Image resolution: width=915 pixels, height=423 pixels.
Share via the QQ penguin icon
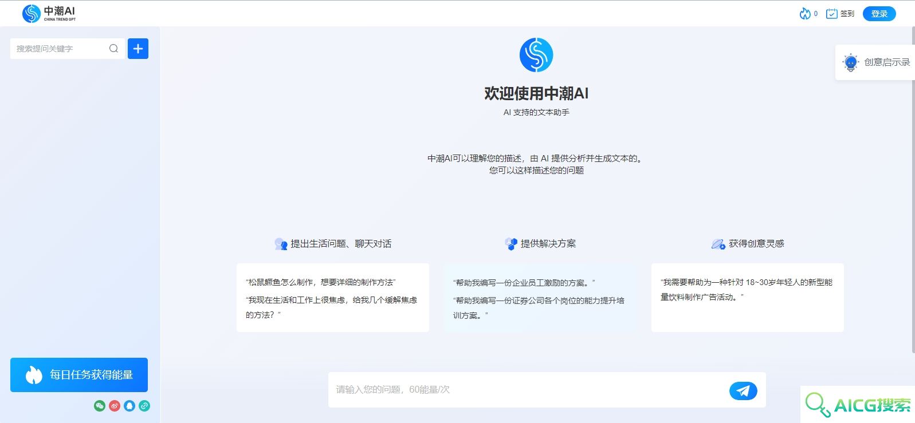pos(129,406)
